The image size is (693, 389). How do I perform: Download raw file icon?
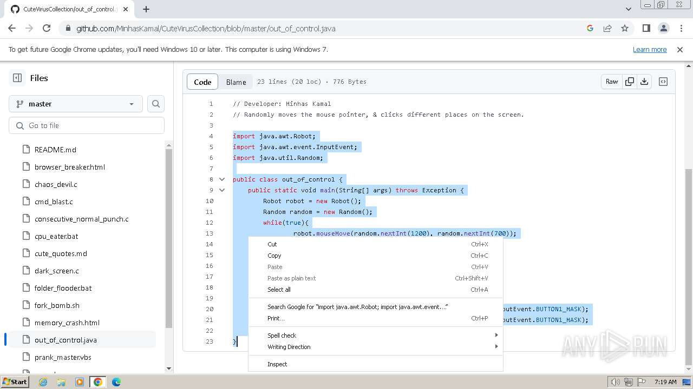644,82
